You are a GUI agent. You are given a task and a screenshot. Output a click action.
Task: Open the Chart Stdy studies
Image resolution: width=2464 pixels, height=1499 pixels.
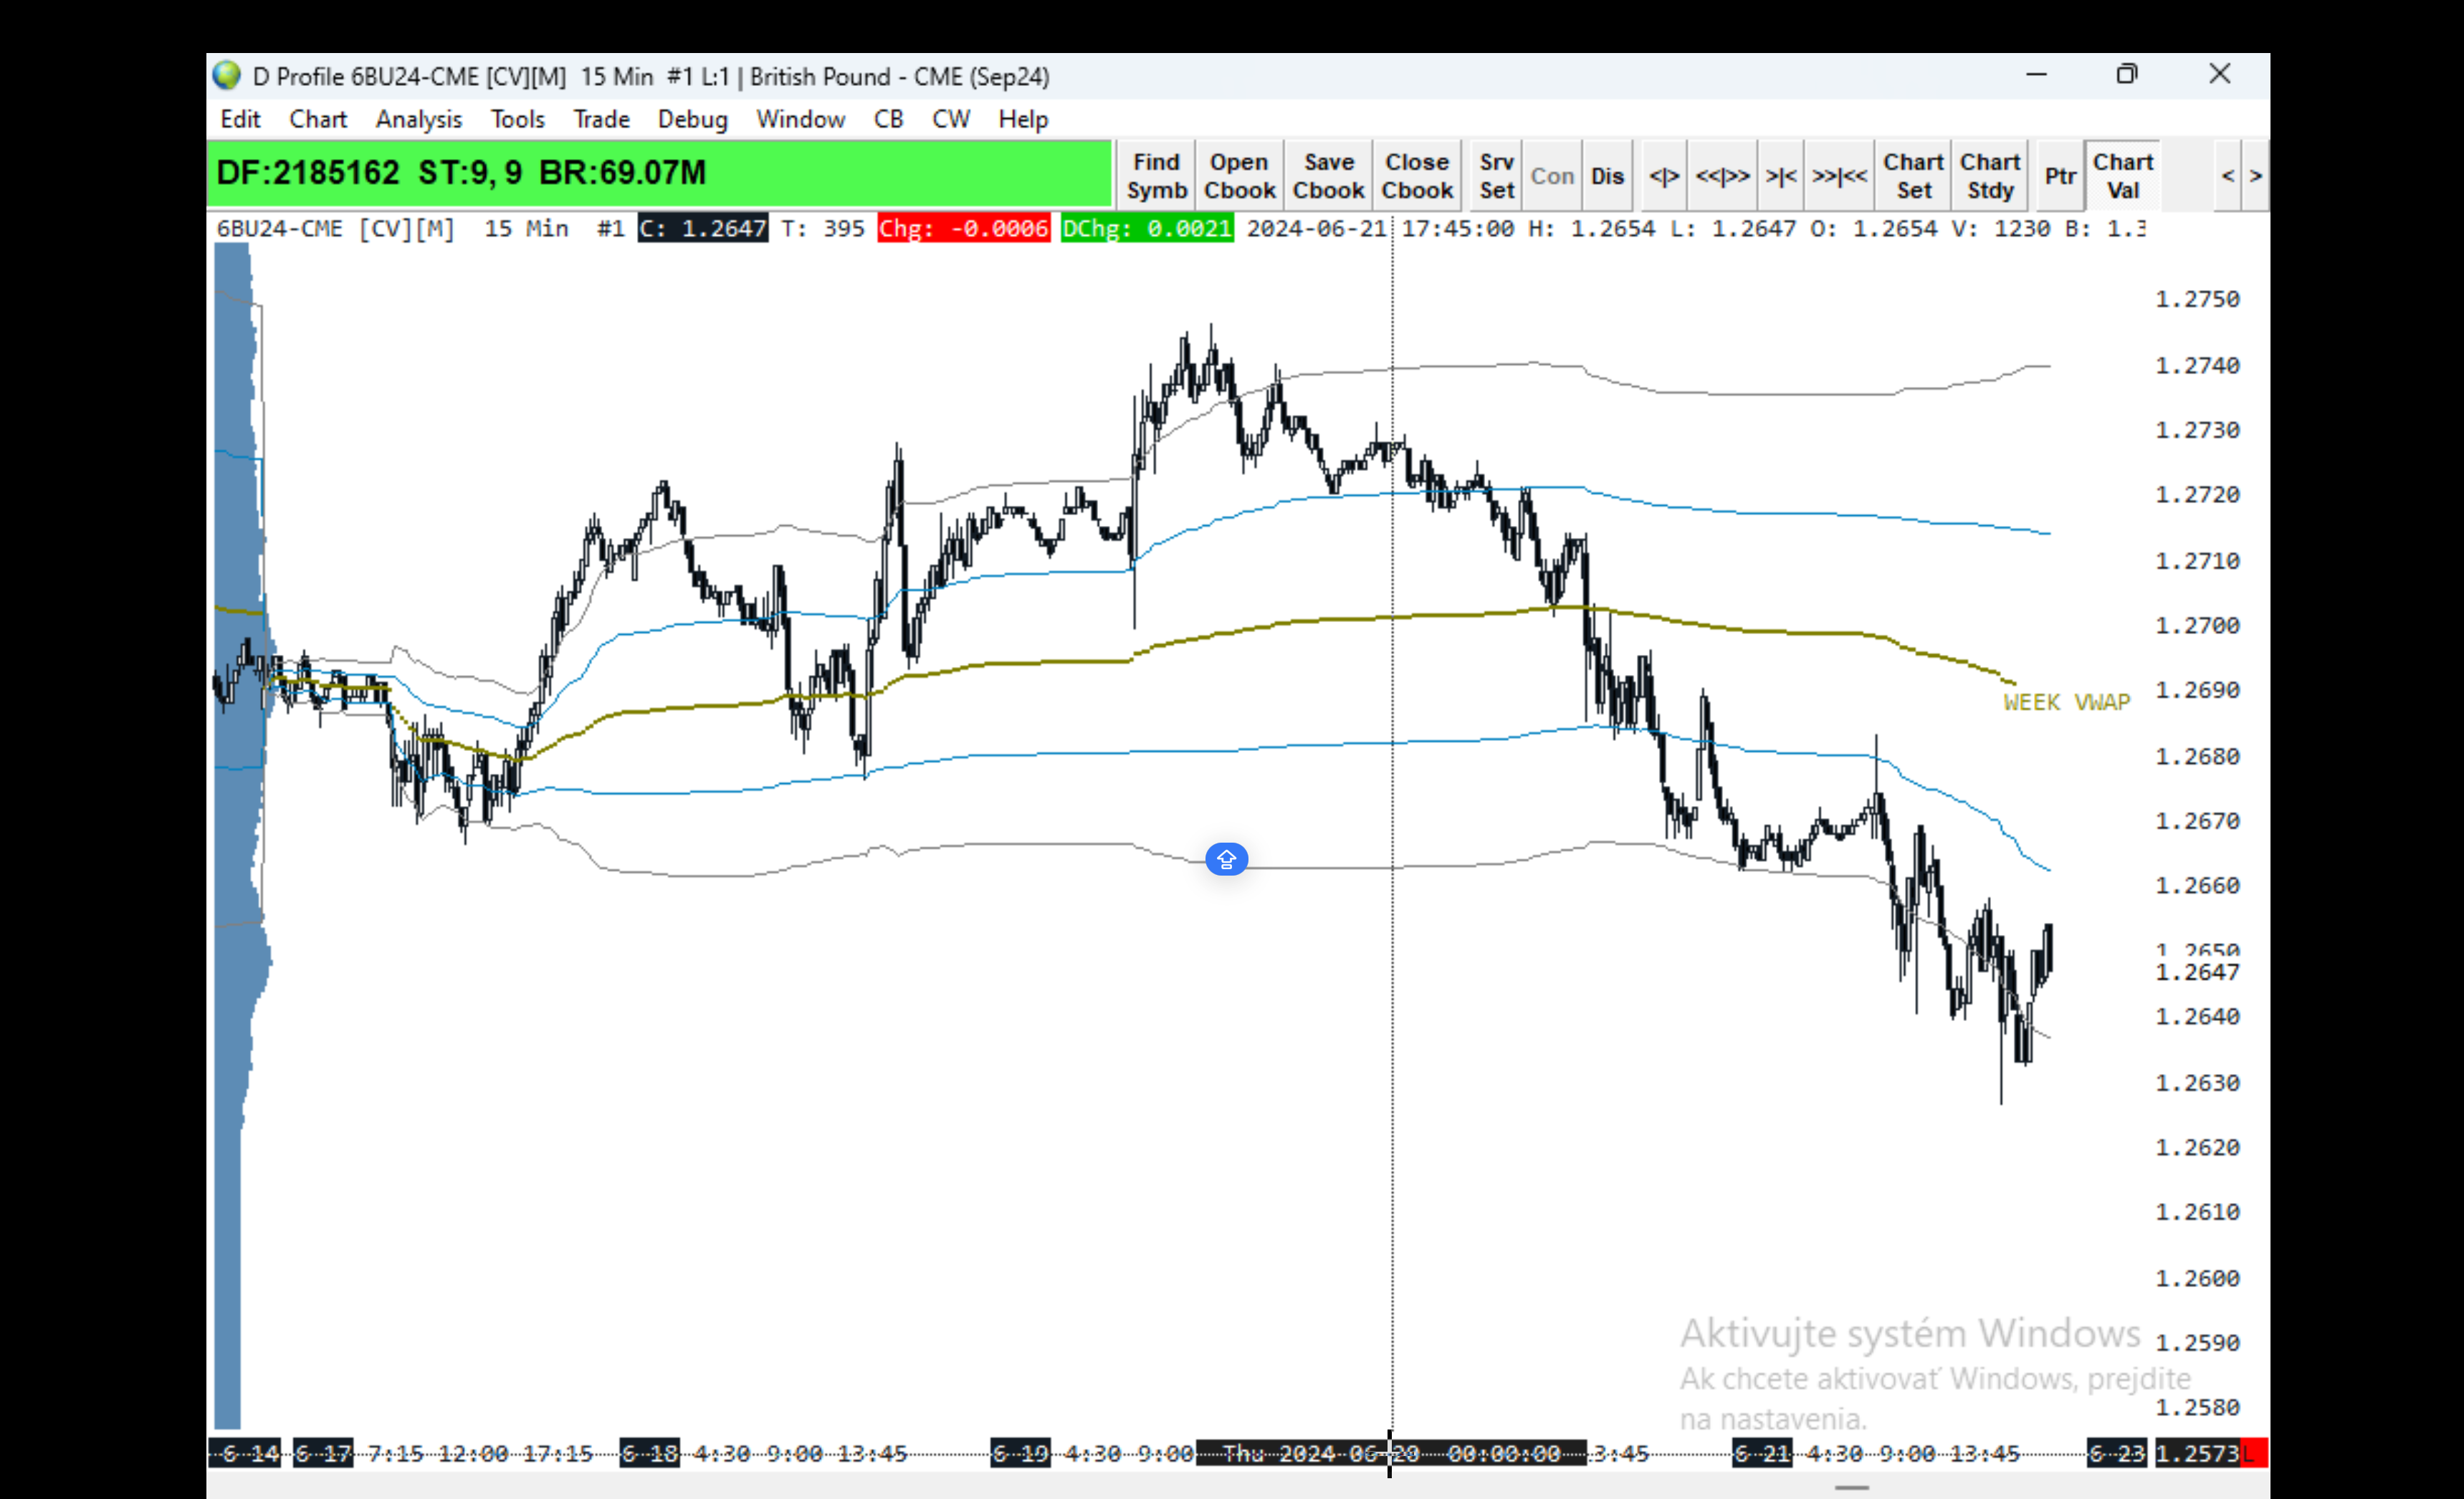click(1990, 176)
